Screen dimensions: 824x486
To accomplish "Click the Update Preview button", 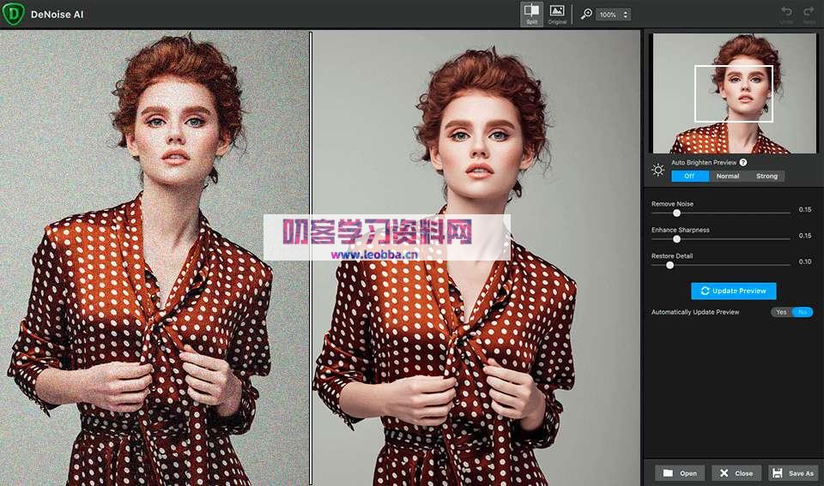I will pos(734,291).
